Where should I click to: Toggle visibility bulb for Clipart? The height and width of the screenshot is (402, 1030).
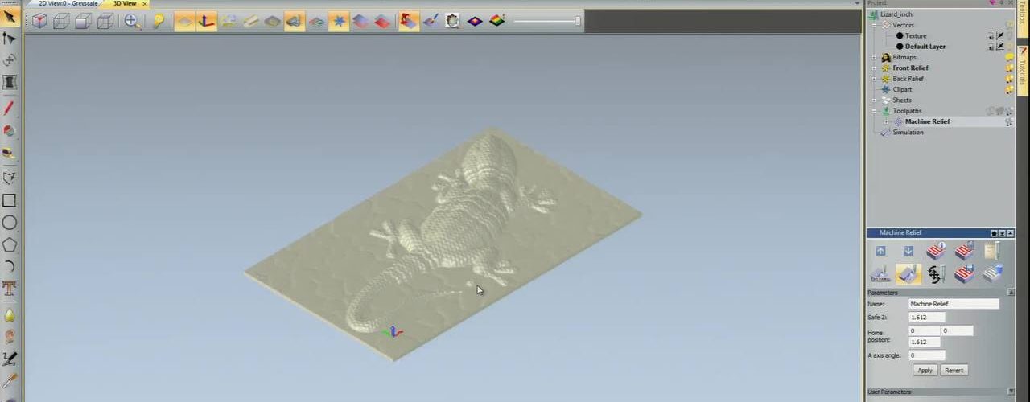tap(1009, 90)
